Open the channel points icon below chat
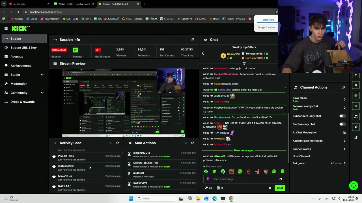Image resolution: width=362 pixels, height=203 pixels. 208,188
